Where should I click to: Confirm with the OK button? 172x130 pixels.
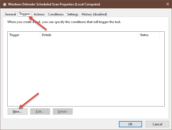click(130, 124)
